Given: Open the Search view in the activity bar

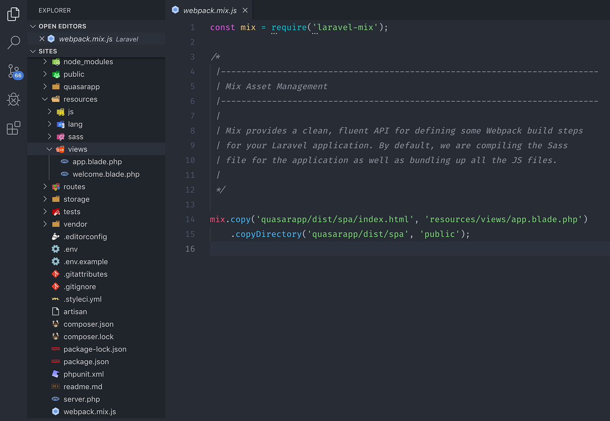Looking at the screenshot, I should 13,42.
